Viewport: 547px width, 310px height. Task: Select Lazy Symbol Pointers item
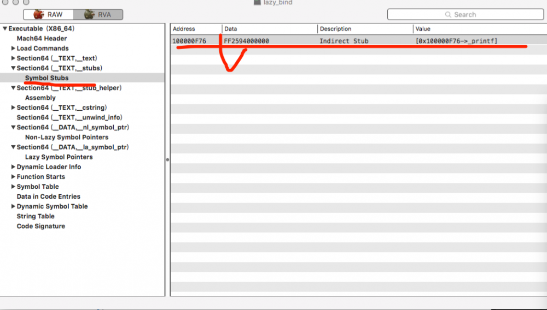pyautogui.click(x=59, y=157)
